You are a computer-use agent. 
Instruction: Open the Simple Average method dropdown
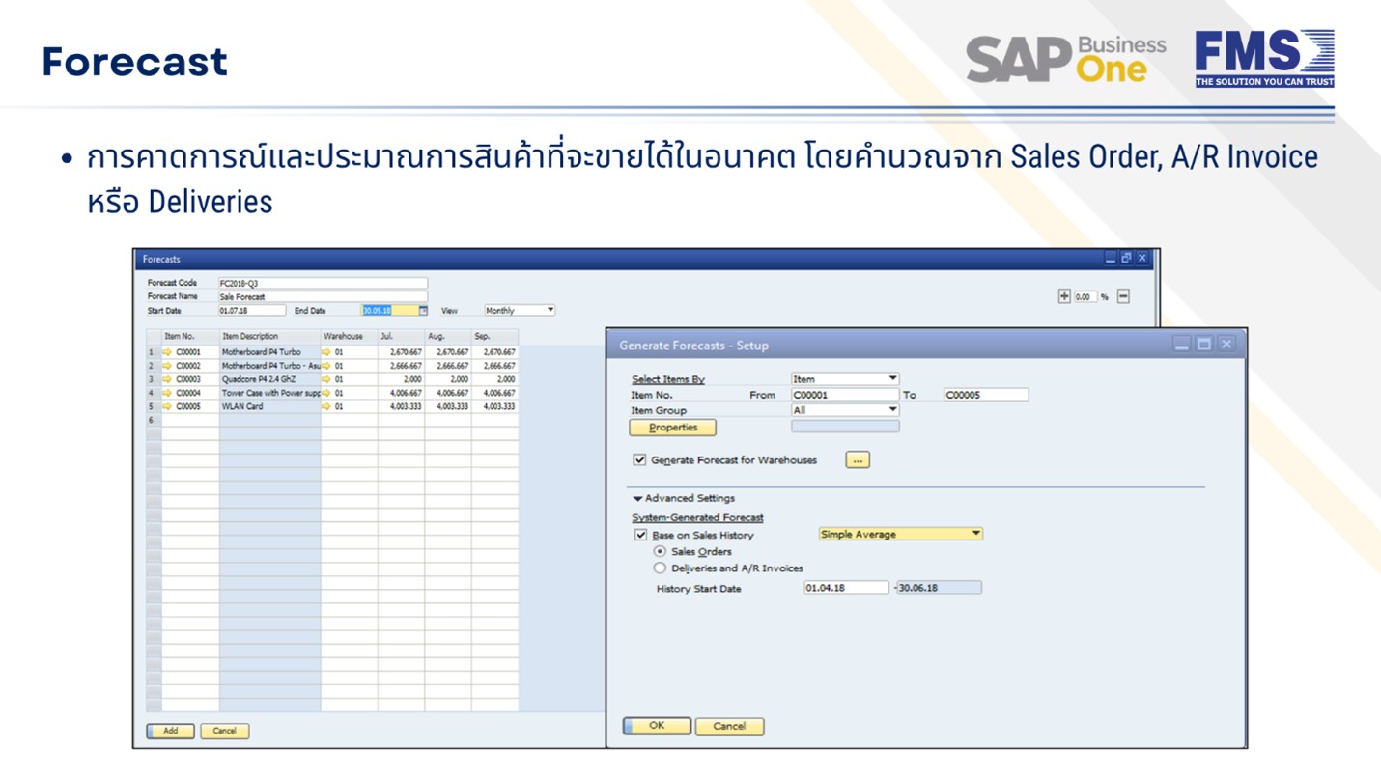(975, 534)
